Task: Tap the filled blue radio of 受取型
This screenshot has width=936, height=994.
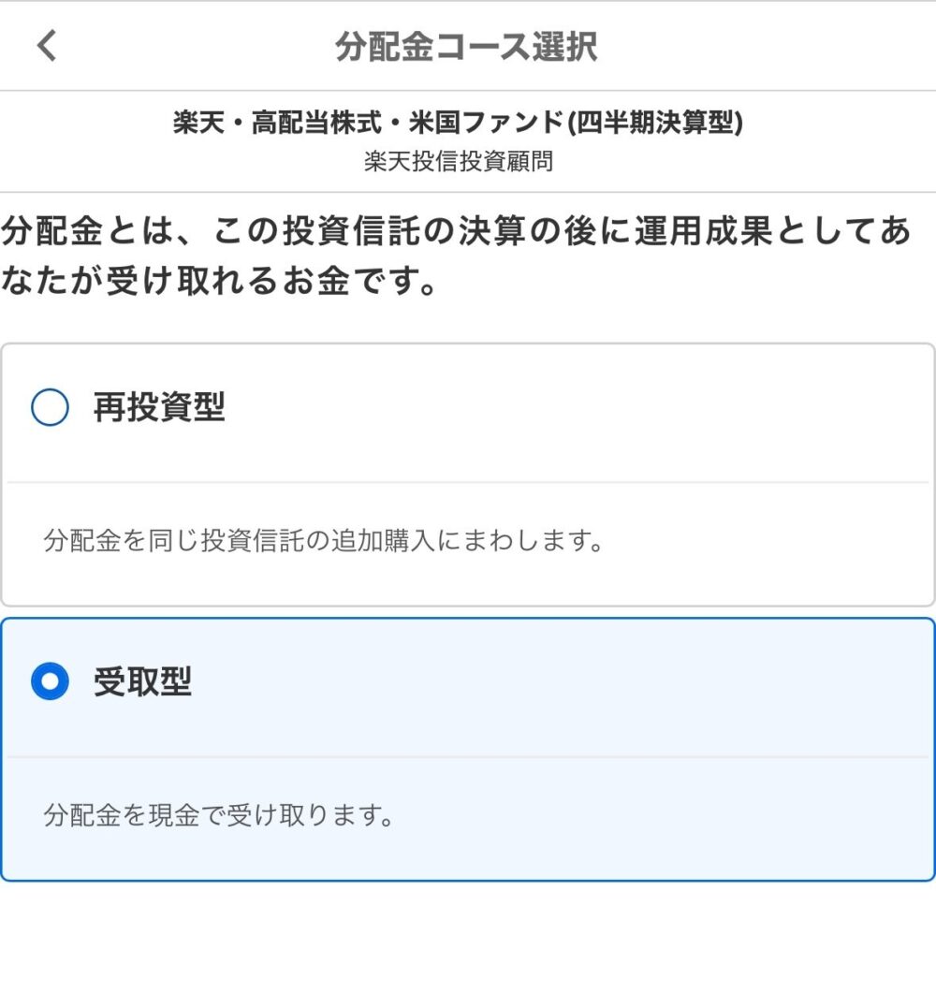Action: point(51,682)
